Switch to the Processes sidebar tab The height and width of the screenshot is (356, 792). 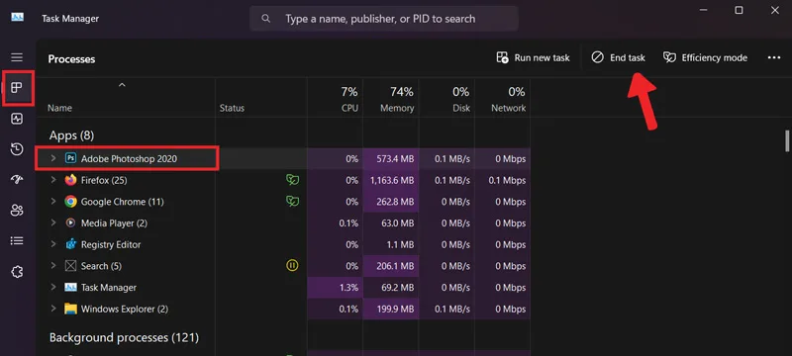[17, 88]
